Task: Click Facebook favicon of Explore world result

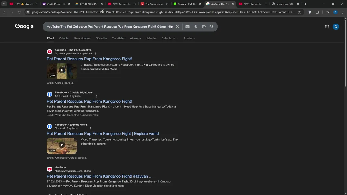Action: click(x=49, y=126)
